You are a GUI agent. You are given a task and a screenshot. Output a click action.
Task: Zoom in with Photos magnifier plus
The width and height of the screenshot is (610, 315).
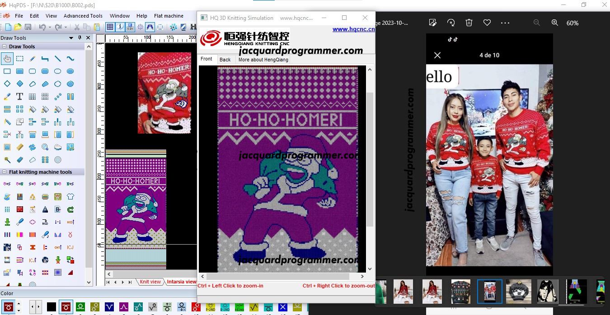point(555,23)
